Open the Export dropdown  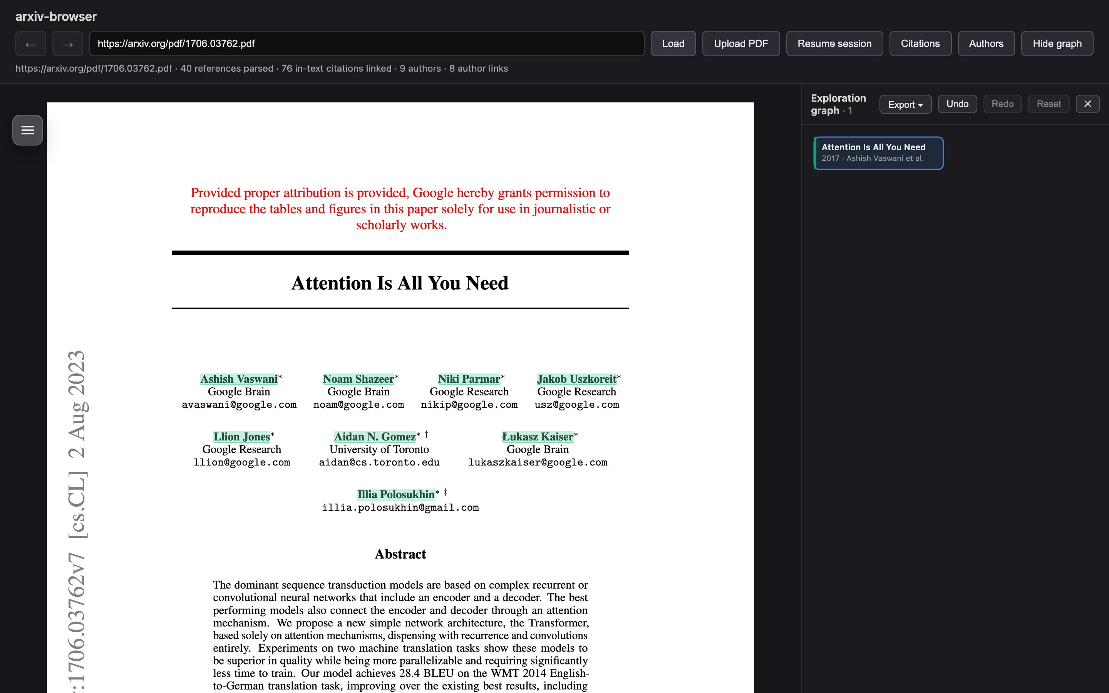[905, 104]
